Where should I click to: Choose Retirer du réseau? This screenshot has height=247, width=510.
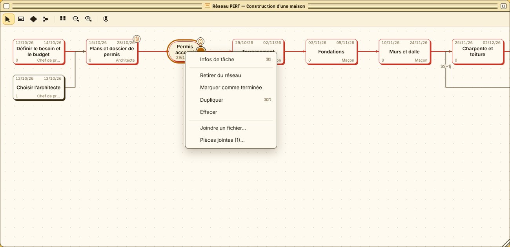point(231,75)
